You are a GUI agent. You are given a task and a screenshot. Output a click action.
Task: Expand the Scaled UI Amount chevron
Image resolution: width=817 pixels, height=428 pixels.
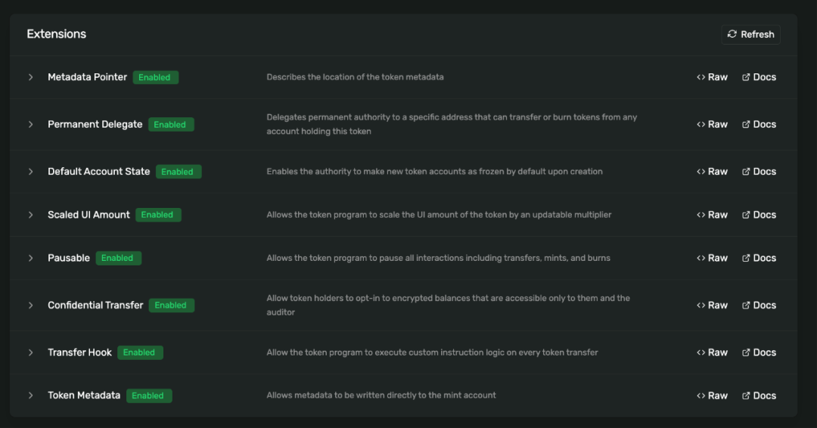point(31,215)
